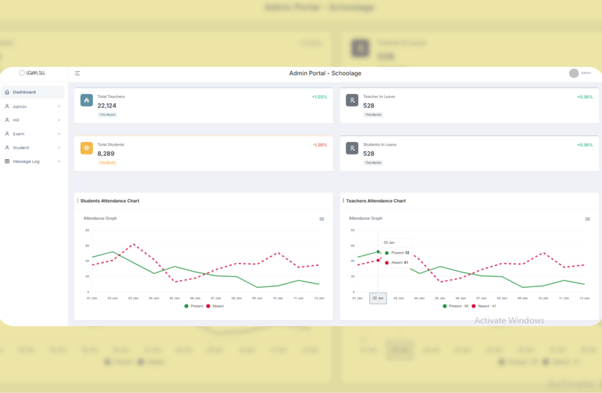Click the Students In Leave icon
Screen dimensions: 602x393
pos(352,148)
